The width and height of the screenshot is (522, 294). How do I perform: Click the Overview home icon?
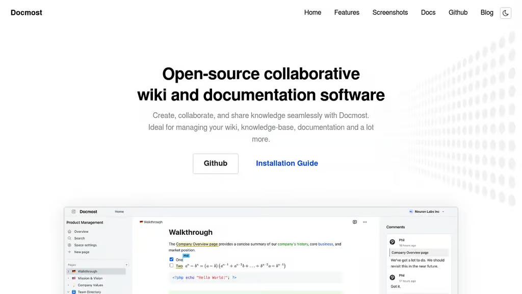point(69,231)
